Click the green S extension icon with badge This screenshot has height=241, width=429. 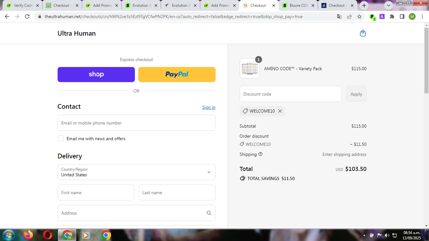[x=372, y=17]
